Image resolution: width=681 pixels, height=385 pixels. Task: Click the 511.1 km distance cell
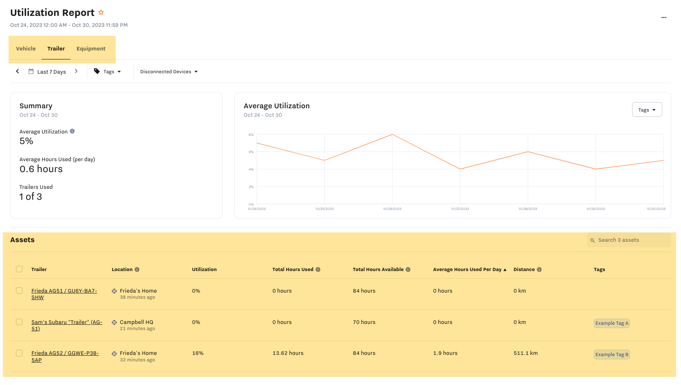coord(526,353)
